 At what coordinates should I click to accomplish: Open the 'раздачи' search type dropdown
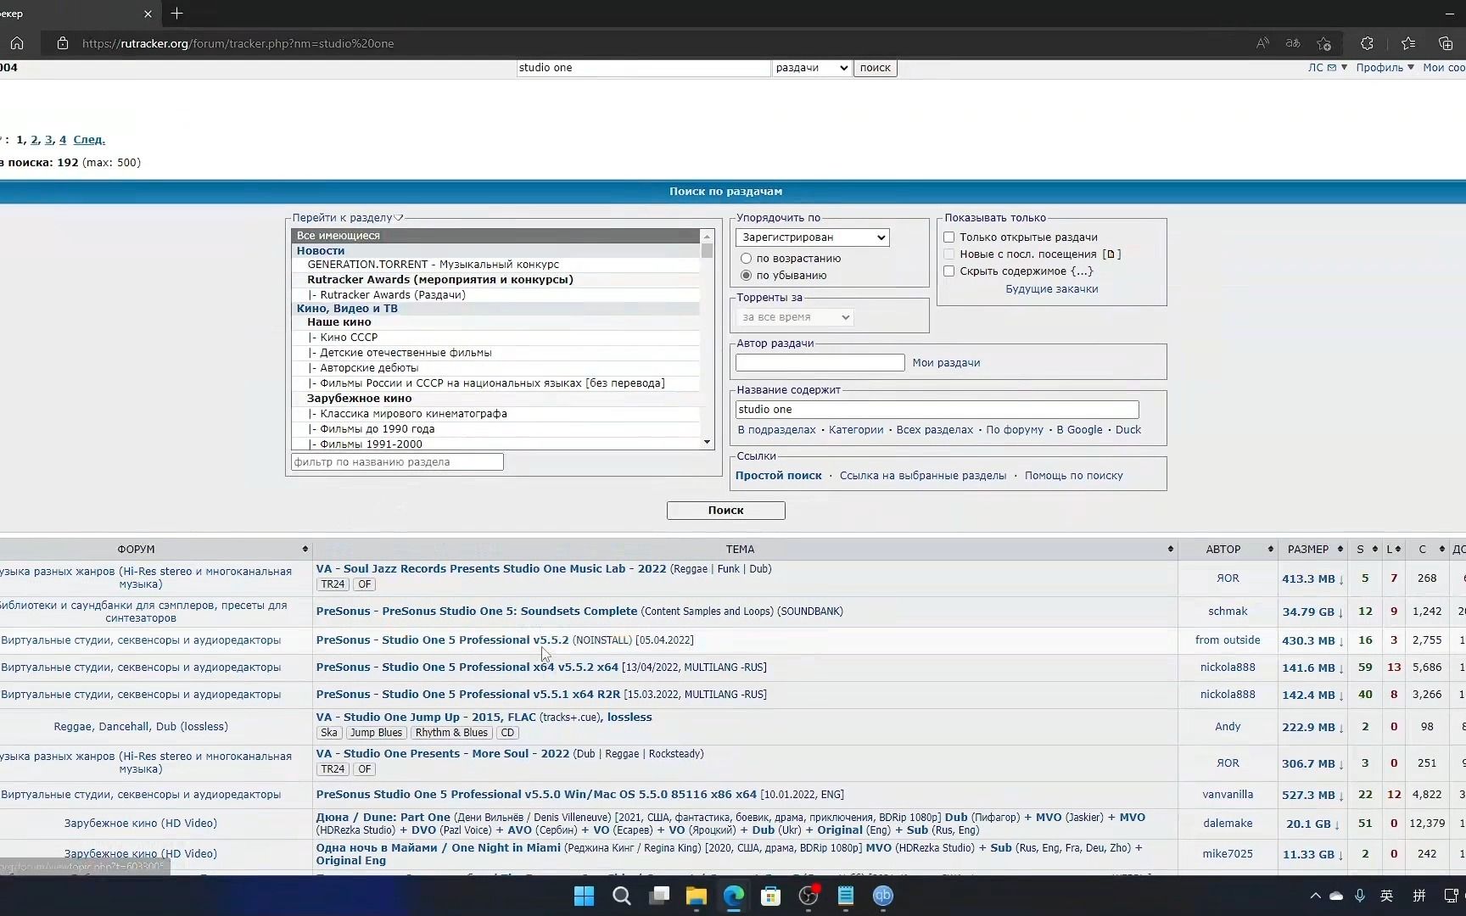811,68
